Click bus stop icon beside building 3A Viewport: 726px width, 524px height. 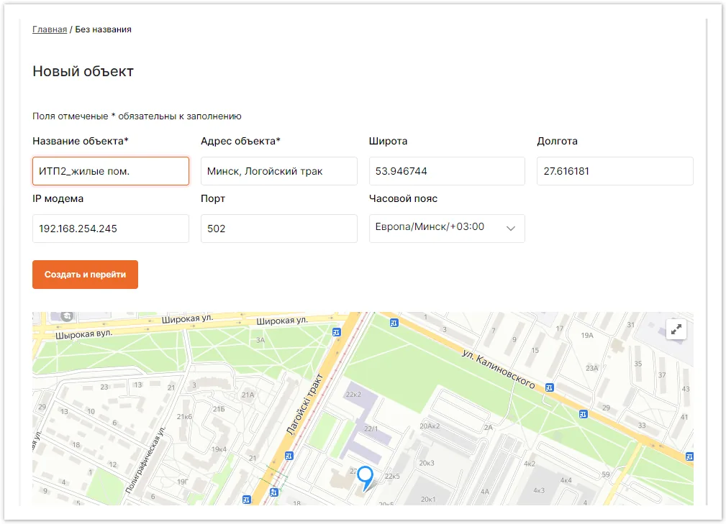click(x=337, y=332)
